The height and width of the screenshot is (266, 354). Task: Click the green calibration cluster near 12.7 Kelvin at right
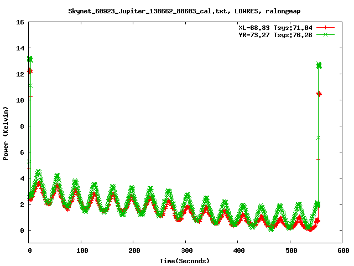(319, 65)
